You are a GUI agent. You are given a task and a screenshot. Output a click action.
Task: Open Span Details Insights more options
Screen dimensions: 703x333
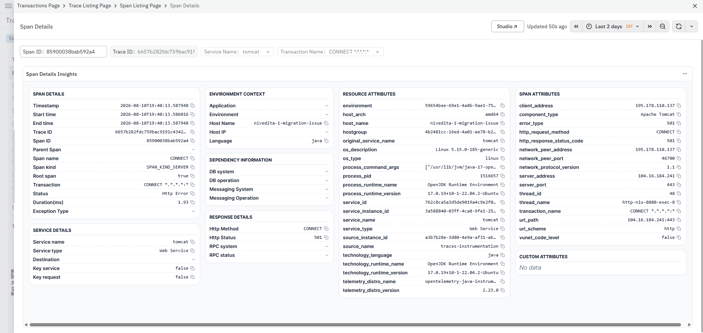click(x=685, y=74)
